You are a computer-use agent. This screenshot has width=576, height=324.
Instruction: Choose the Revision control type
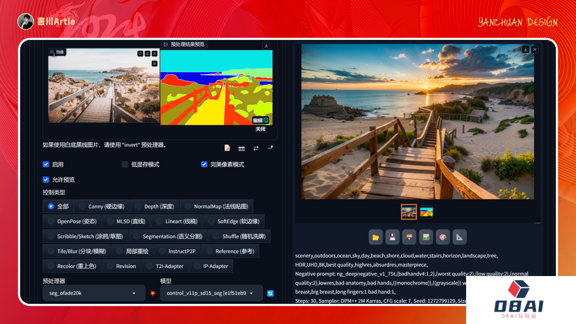(x=122, y=266)
